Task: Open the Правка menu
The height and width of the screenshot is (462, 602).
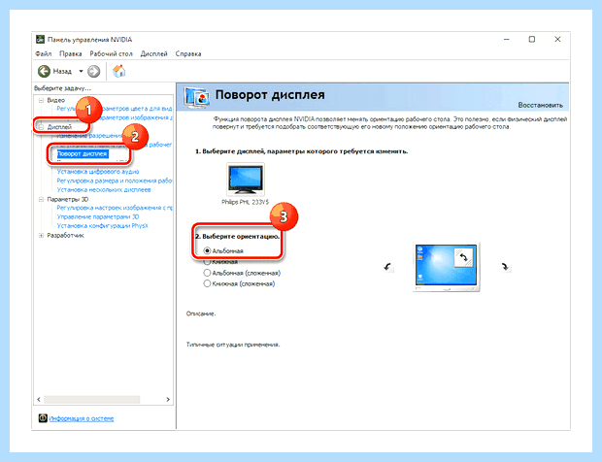Action: pyautogui.click(x=71, y=53)
